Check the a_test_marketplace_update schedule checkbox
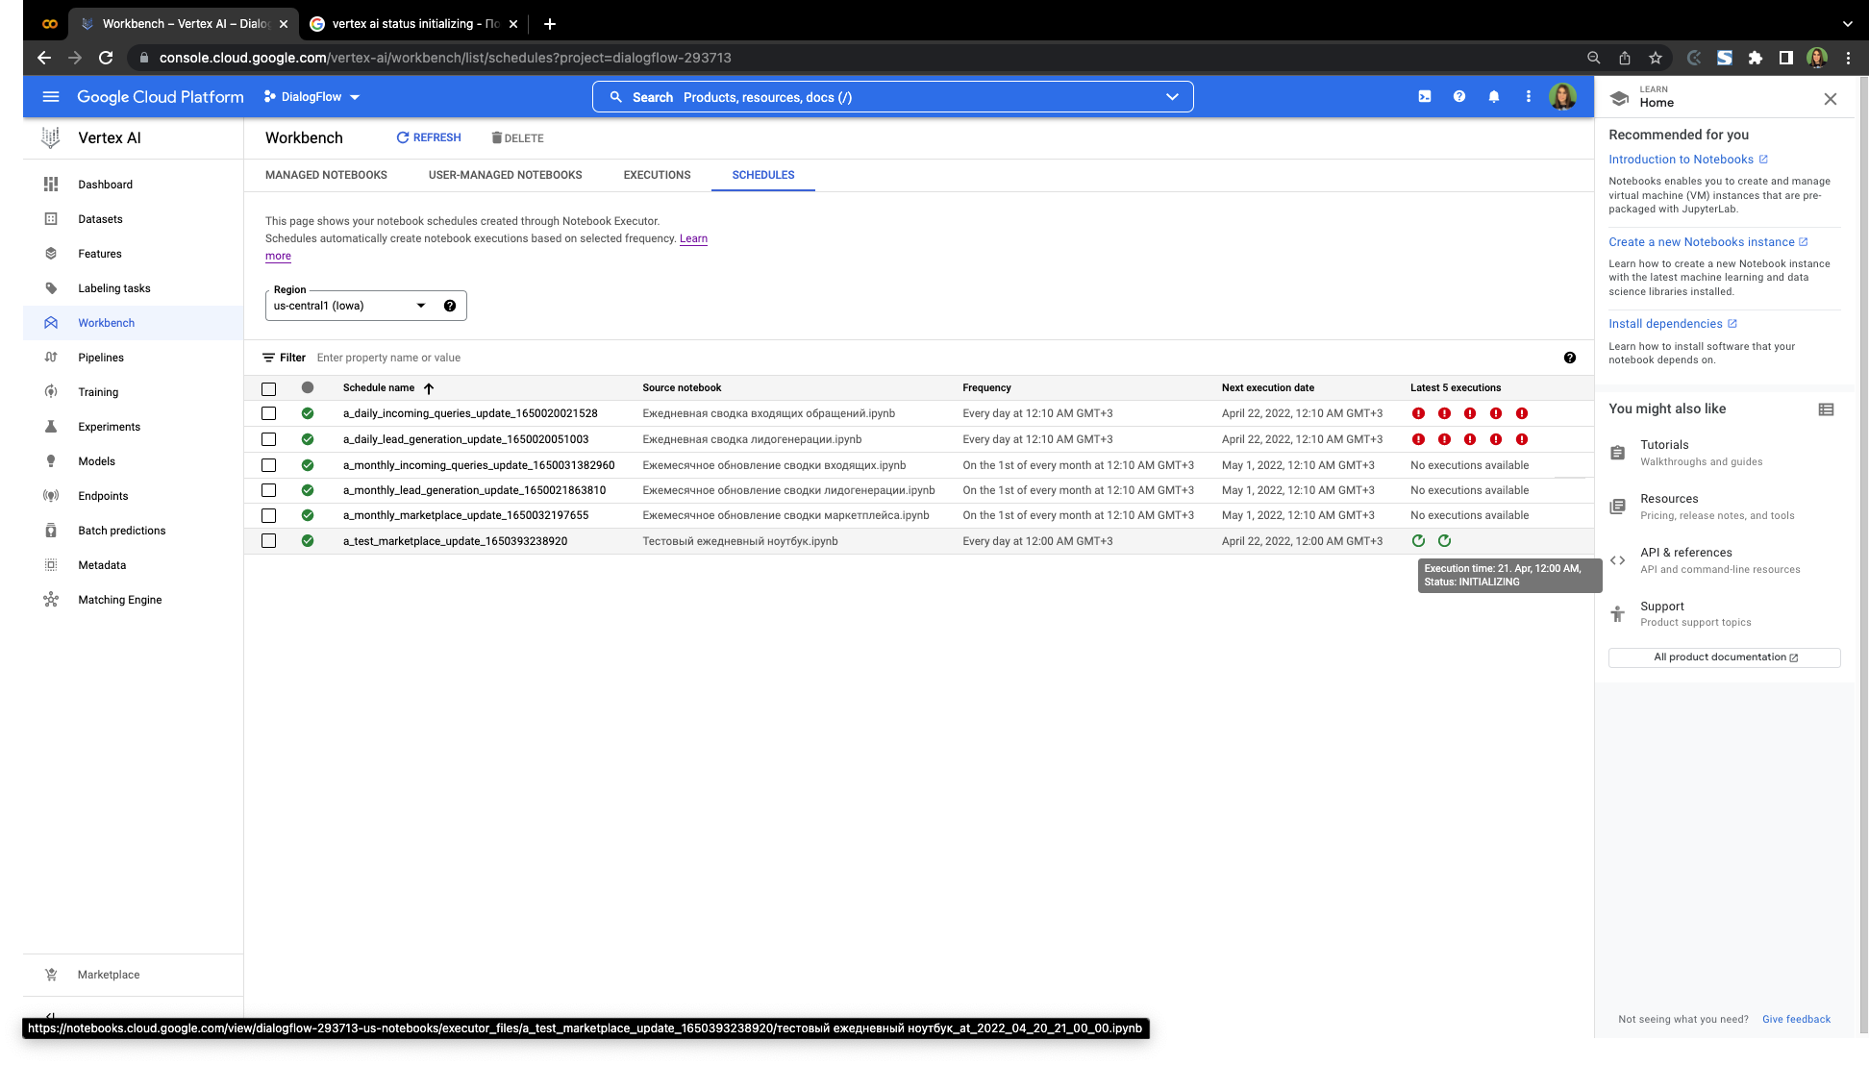This screenshot has height=1065, width=1869. pyautogui.click(x=268, y=541)
